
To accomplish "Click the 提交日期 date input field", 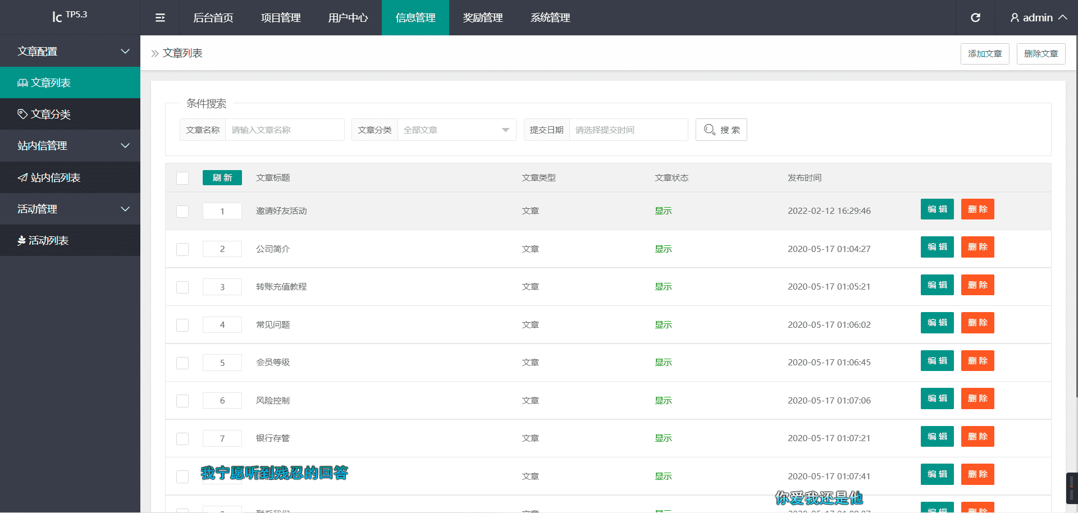I will pos(629,130).
